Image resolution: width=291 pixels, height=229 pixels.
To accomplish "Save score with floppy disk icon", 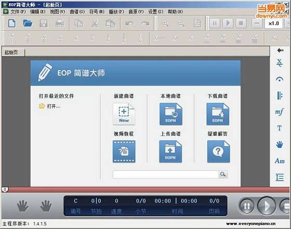I will click(44, 23).
